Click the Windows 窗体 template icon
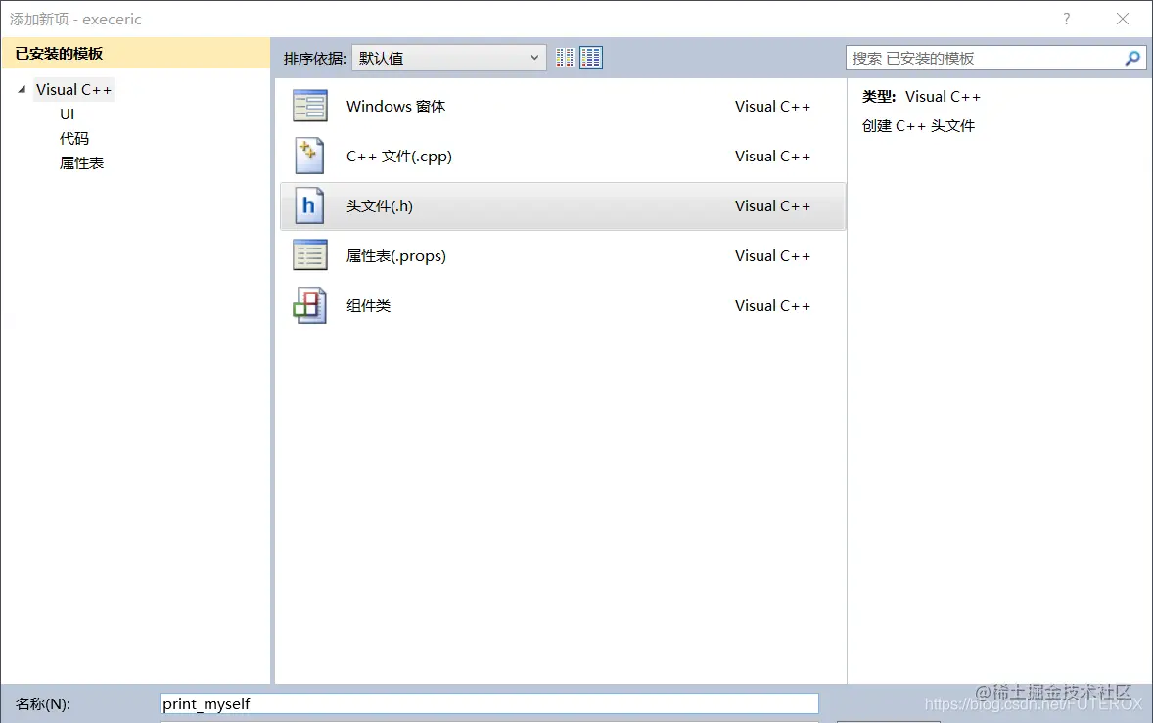Image resolution: width=1153 pixels, height=723 pixels. 309,106
